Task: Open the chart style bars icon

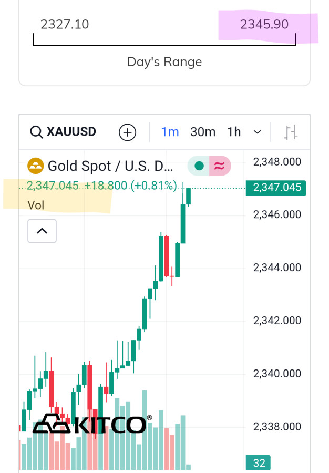Action: (291, 132)
